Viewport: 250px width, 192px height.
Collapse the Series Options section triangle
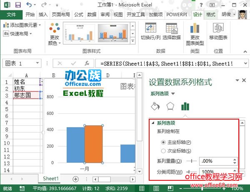153,123
